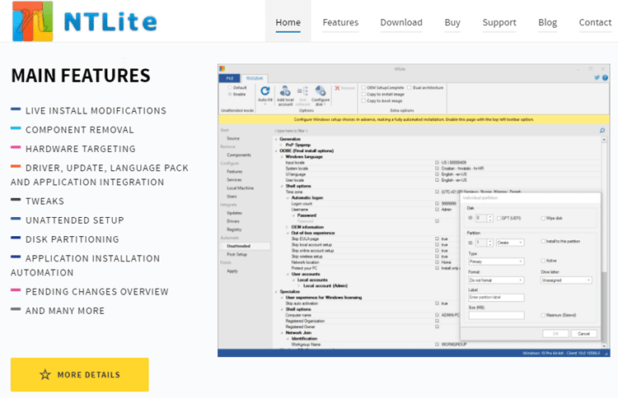Tick Install to this partition checkbox
The image size is (618, 398).
[x=543, y=242]
